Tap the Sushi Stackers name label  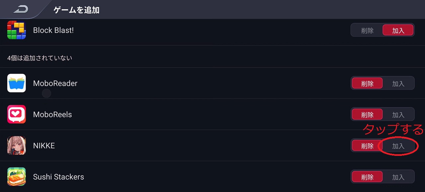pyautogui.click(x=58, y=177)
